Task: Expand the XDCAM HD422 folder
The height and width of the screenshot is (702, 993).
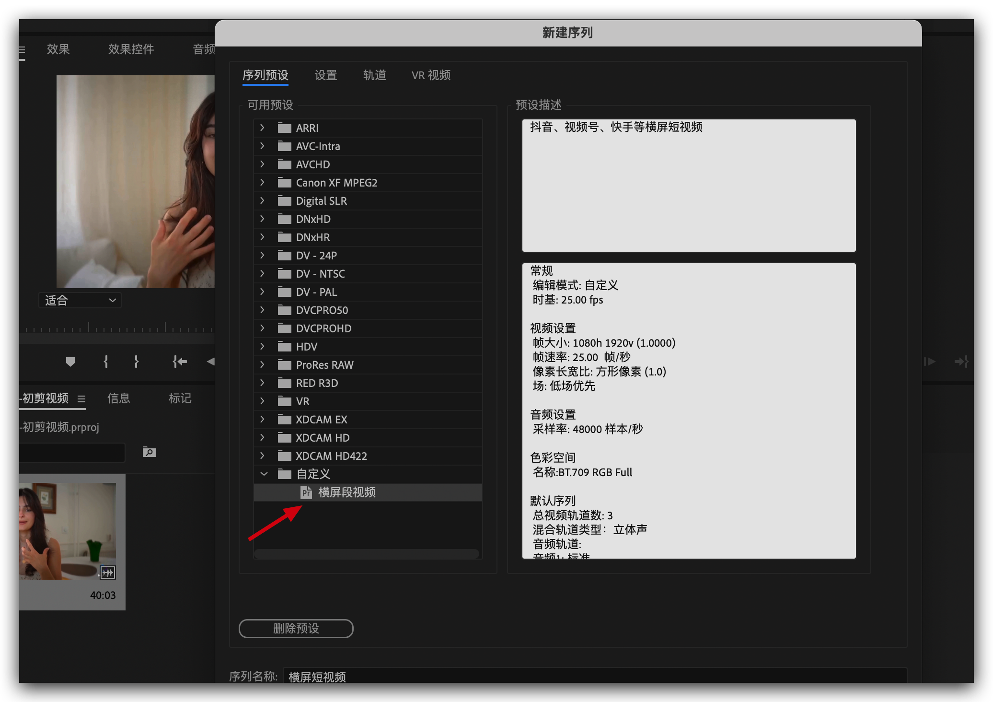Action: (262, 456)
